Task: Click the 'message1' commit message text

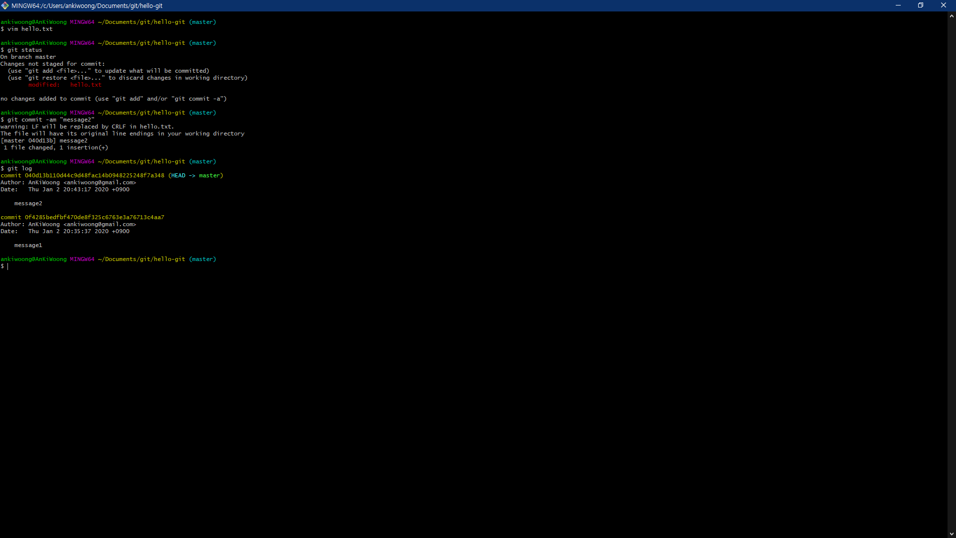Action: (x=28, y=245)
